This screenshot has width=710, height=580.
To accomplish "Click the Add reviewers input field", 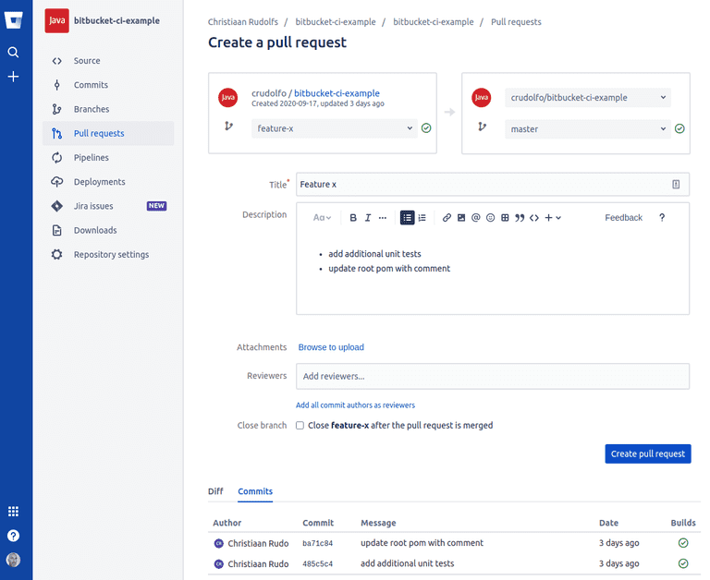I will tap(493, 376).
